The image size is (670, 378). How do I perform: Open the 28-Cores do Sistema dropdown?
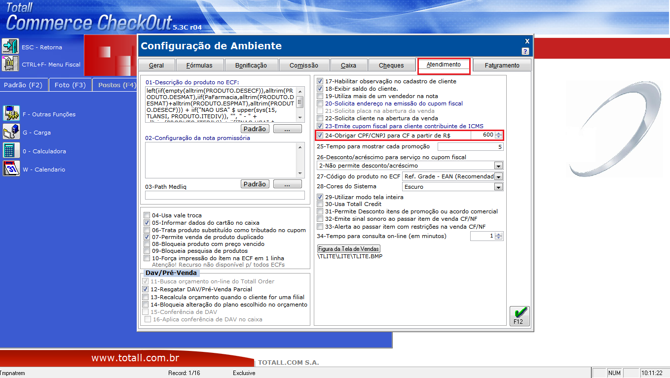point(498,187)
